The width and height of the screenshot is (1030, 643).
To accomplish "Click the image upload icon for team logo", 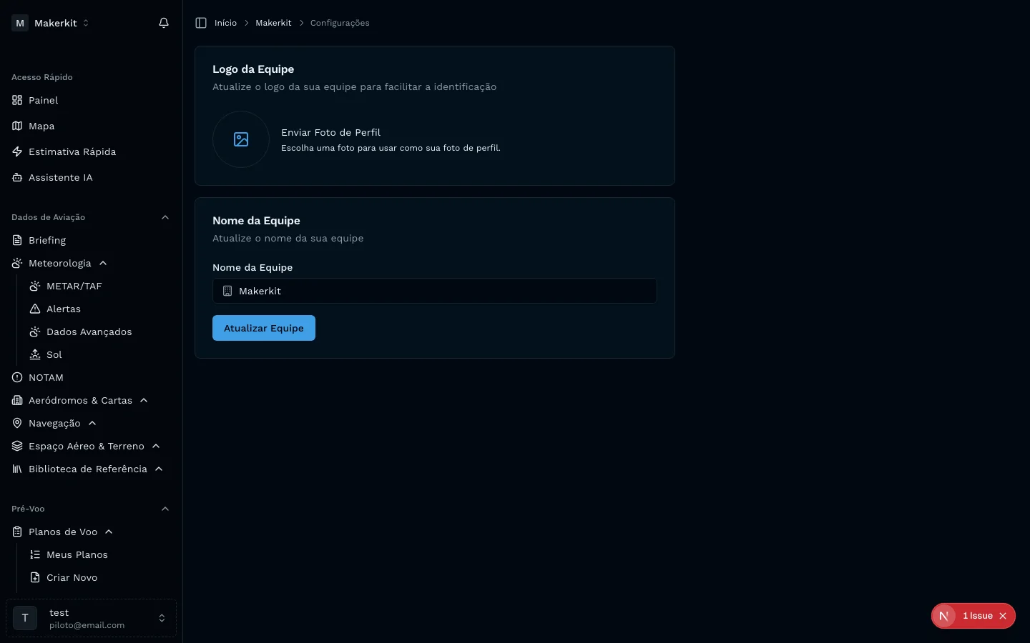I will click(x=241, y=139).
